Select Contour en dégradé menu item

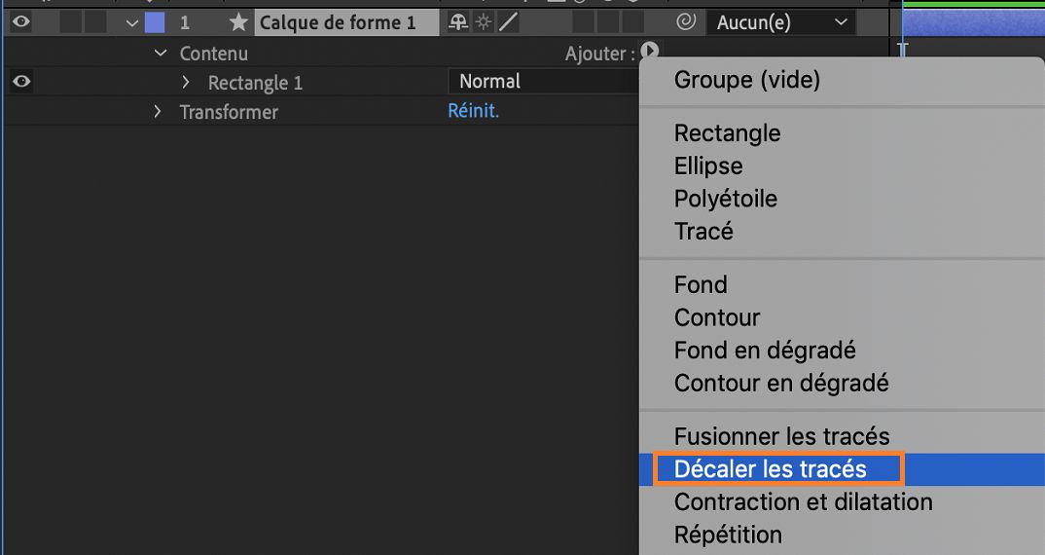780,383
